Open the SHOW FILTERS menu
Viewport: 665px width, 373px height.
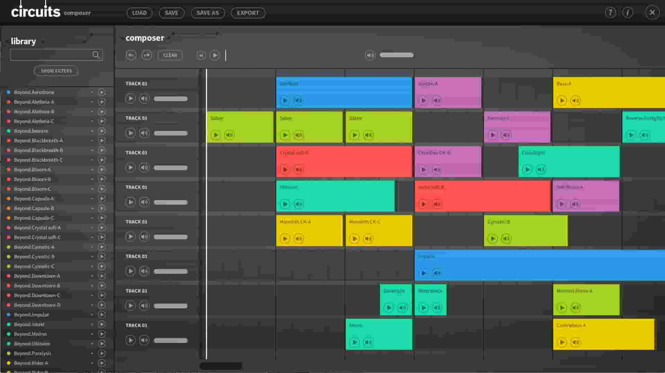[x=56, y=71]
